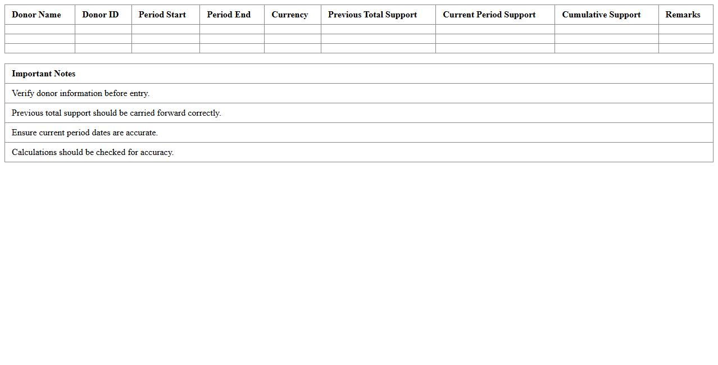
Task: Select the second empty cell under Cumulative Support
Action: pyautogui.click(x=606, y=39)
